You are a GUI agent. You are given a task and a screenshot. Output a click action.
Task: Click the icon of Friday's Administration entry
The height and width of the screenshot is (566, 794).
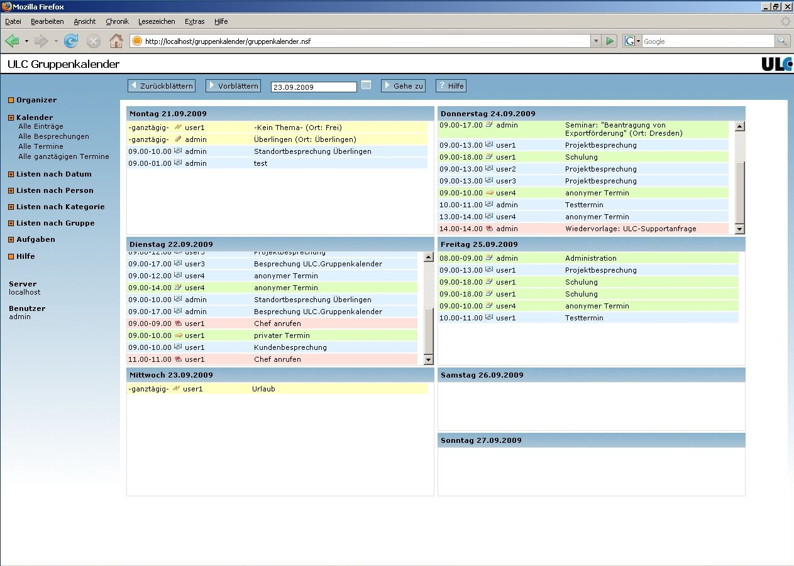click(x=489, y=258)
